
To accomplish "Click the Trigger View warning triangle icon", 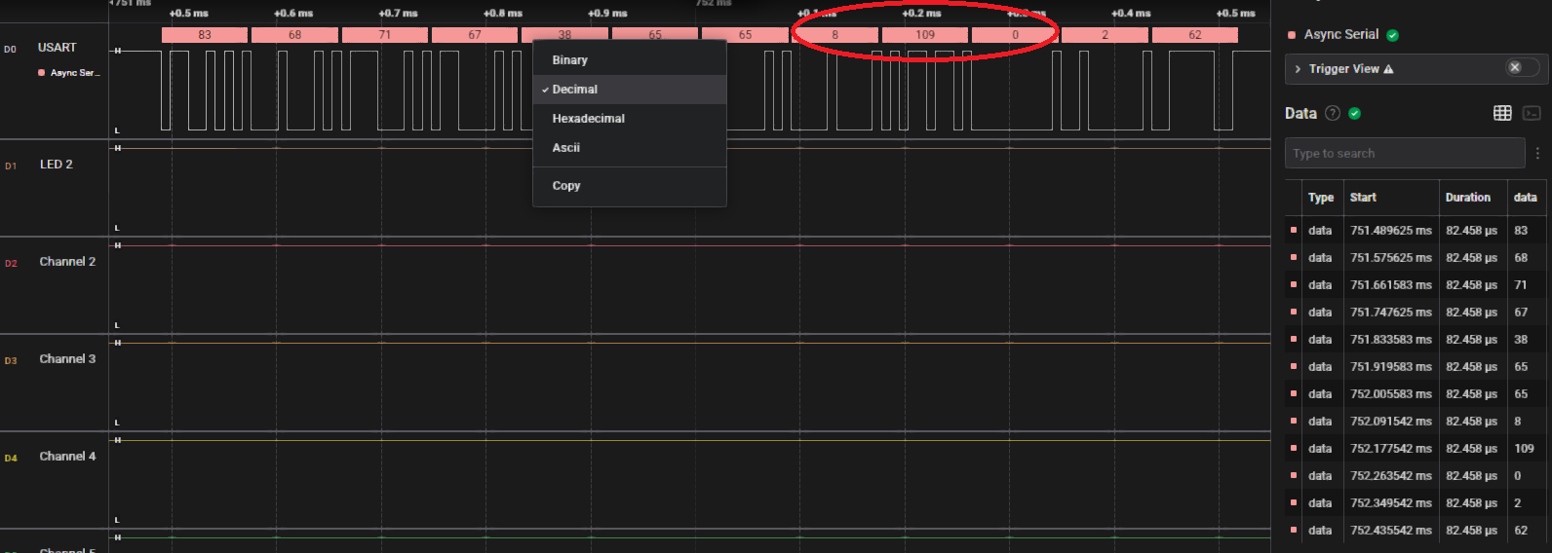I will pyautogui.click(x=1388, y=69).
